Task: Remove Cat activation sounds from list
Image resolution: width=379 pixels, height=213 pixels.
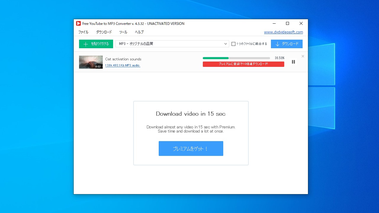Action: pos(303,56)
